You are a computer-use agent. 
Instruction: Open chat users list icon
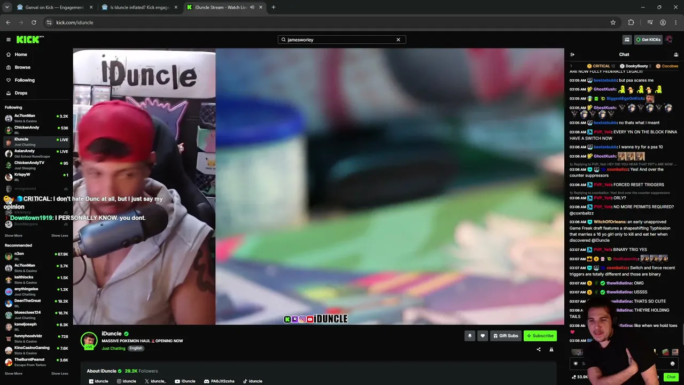coord(676,55)
